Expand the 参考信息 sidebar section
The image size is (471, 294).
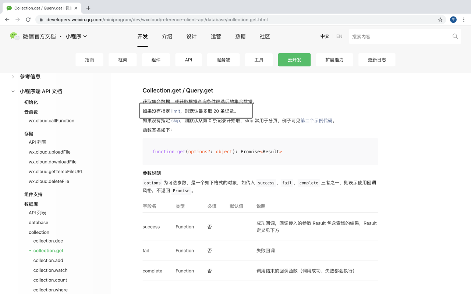(14, 76)
